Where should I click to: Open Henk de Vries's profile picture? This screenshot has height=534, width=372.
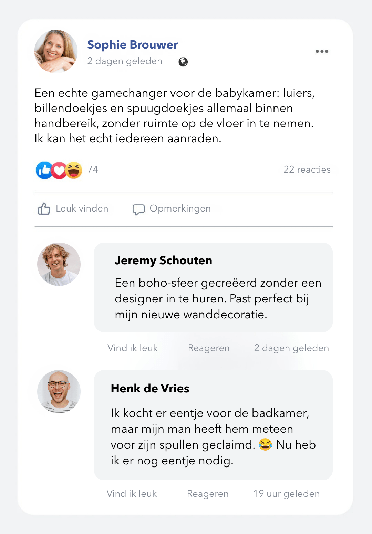(x=59, y=392)
